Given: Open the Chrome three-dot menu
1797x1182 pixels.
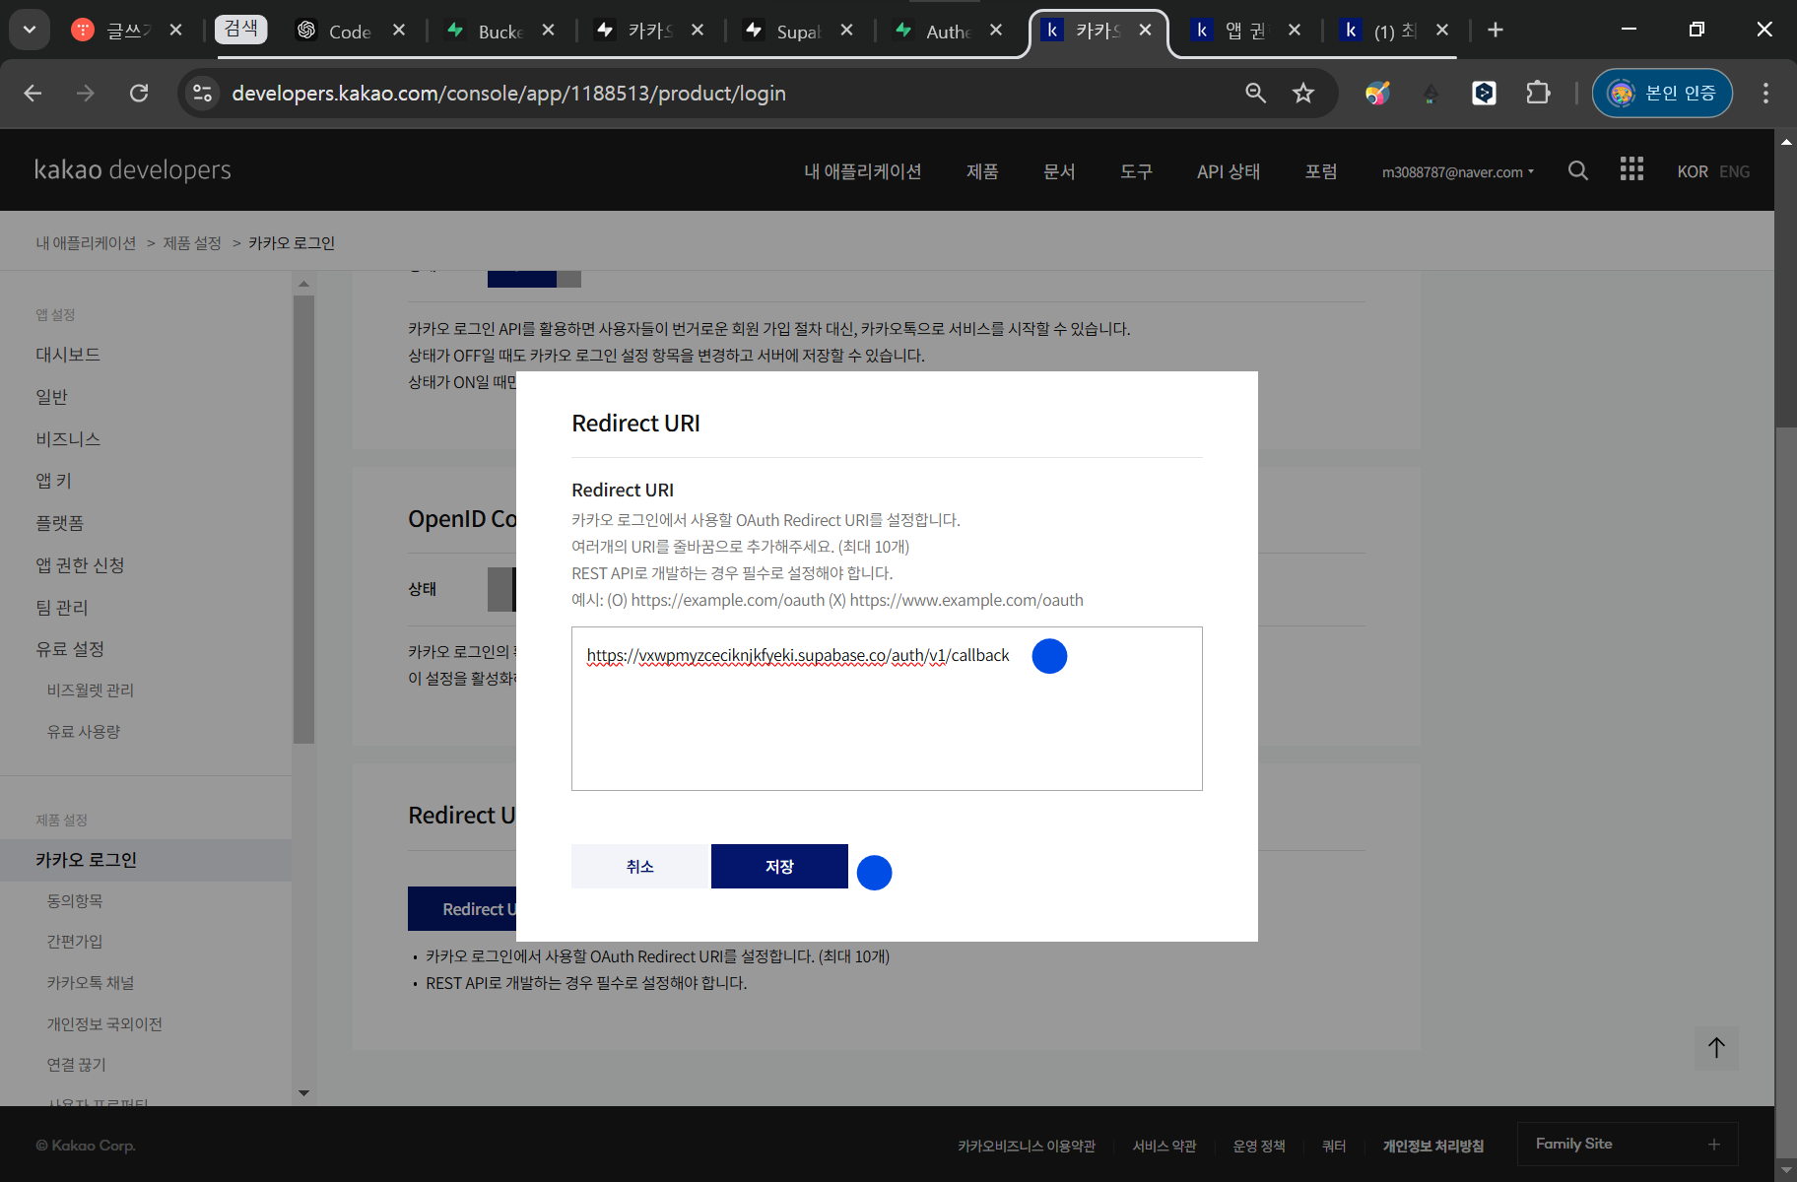Looking at the screenshot, I should (x=1765, y=93).
